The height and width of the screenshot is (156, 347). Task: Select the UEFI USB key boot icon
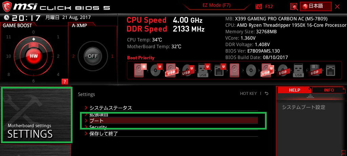click(x=204, y=70)
